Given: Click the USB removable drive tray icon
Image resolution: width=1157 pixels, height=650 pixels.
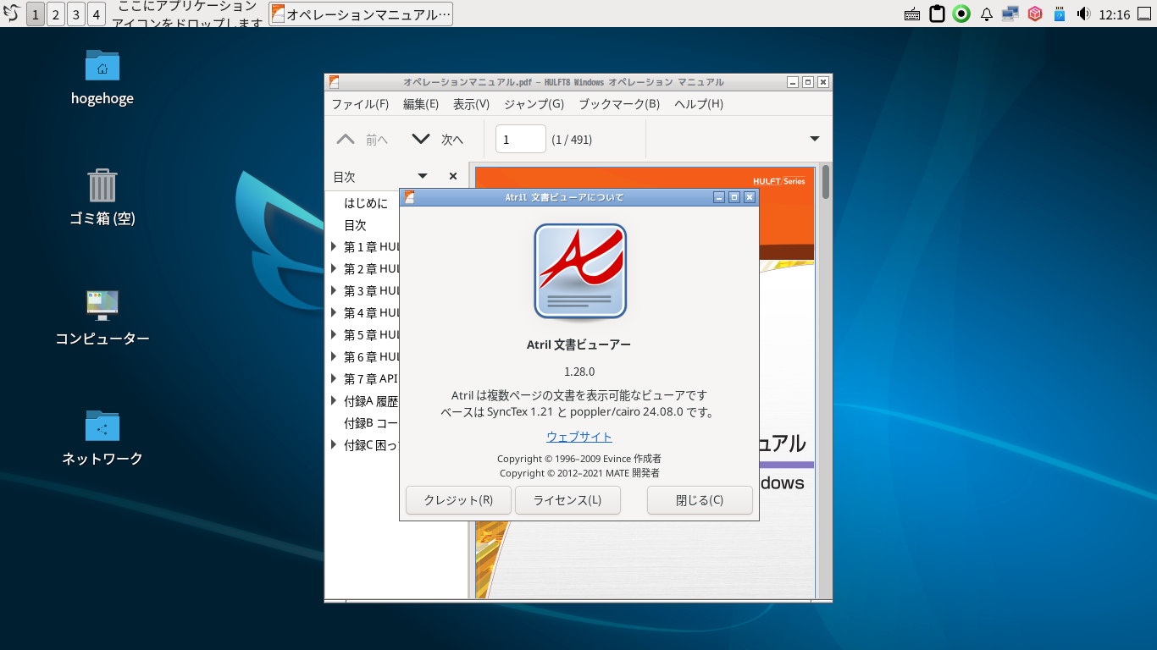Looking at the screenshot, I should click(x=1059, y=14).
